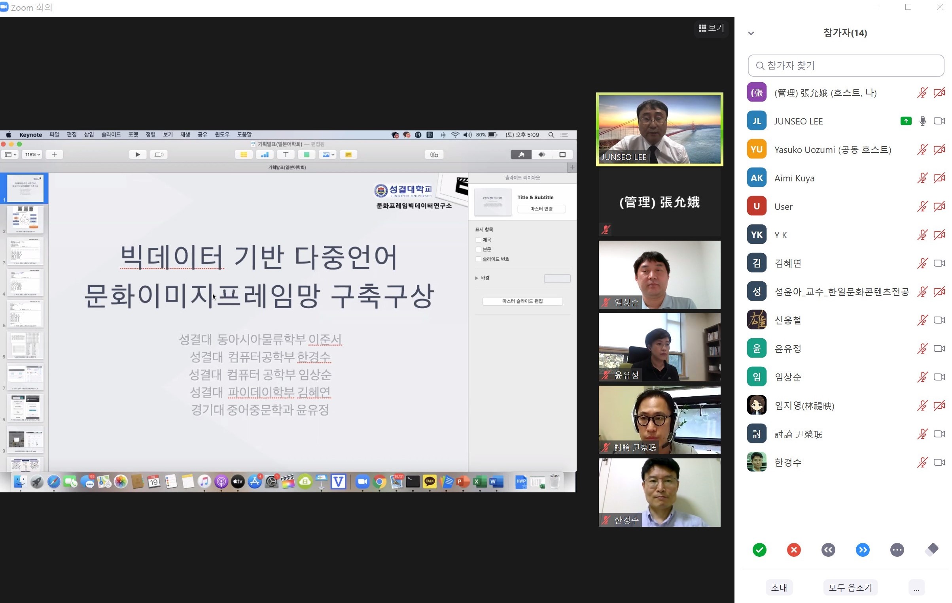Collapse the participants panel with the chevron
The width and height of the screenshot is (952, 603).
tap(751, 33)
